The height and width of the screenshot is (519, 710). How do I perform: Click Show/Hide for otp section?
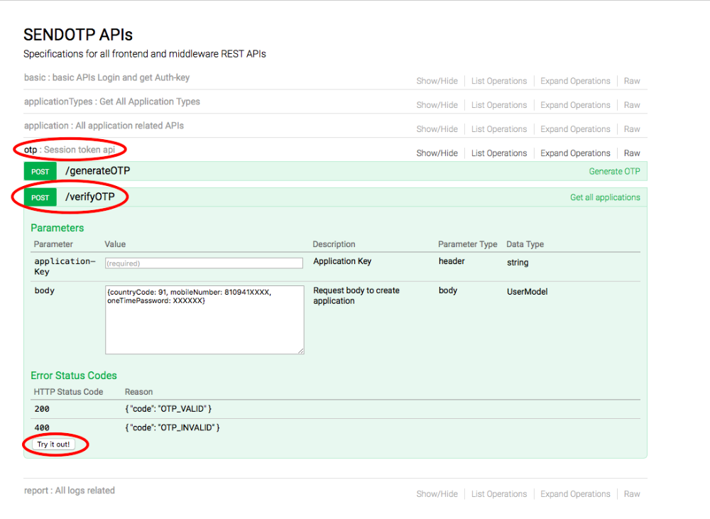(x=437, y=153)
